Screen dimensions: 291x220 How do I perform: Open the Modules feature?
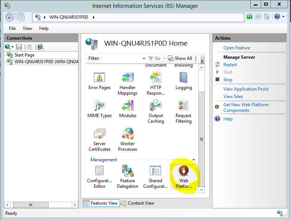click(128, 109)
